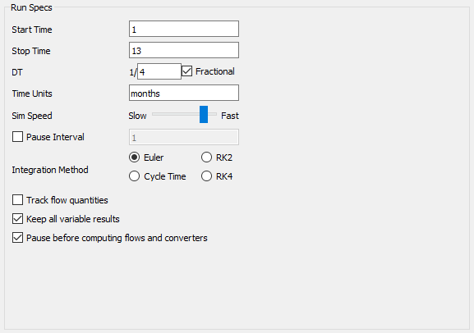Enable the Pause Interval checkbox
This screenshot has width=474, height=333.
[x=17, y=136]
